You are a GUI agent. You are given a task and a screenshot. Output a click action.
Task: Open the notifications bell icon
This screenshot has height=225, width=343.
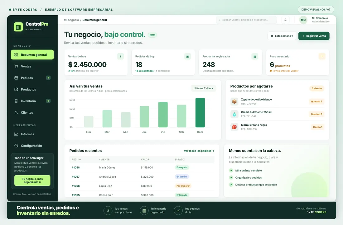click(x=285, y=20)
